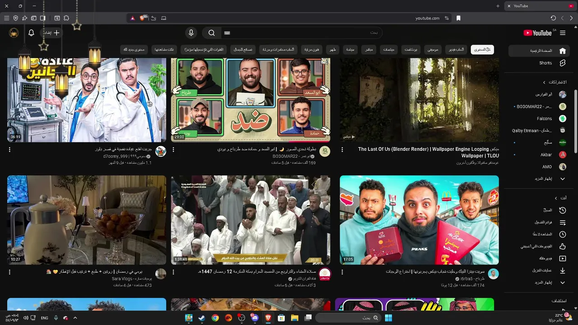
Task: Open Windows Start menu
Action: tap(388, 318)
